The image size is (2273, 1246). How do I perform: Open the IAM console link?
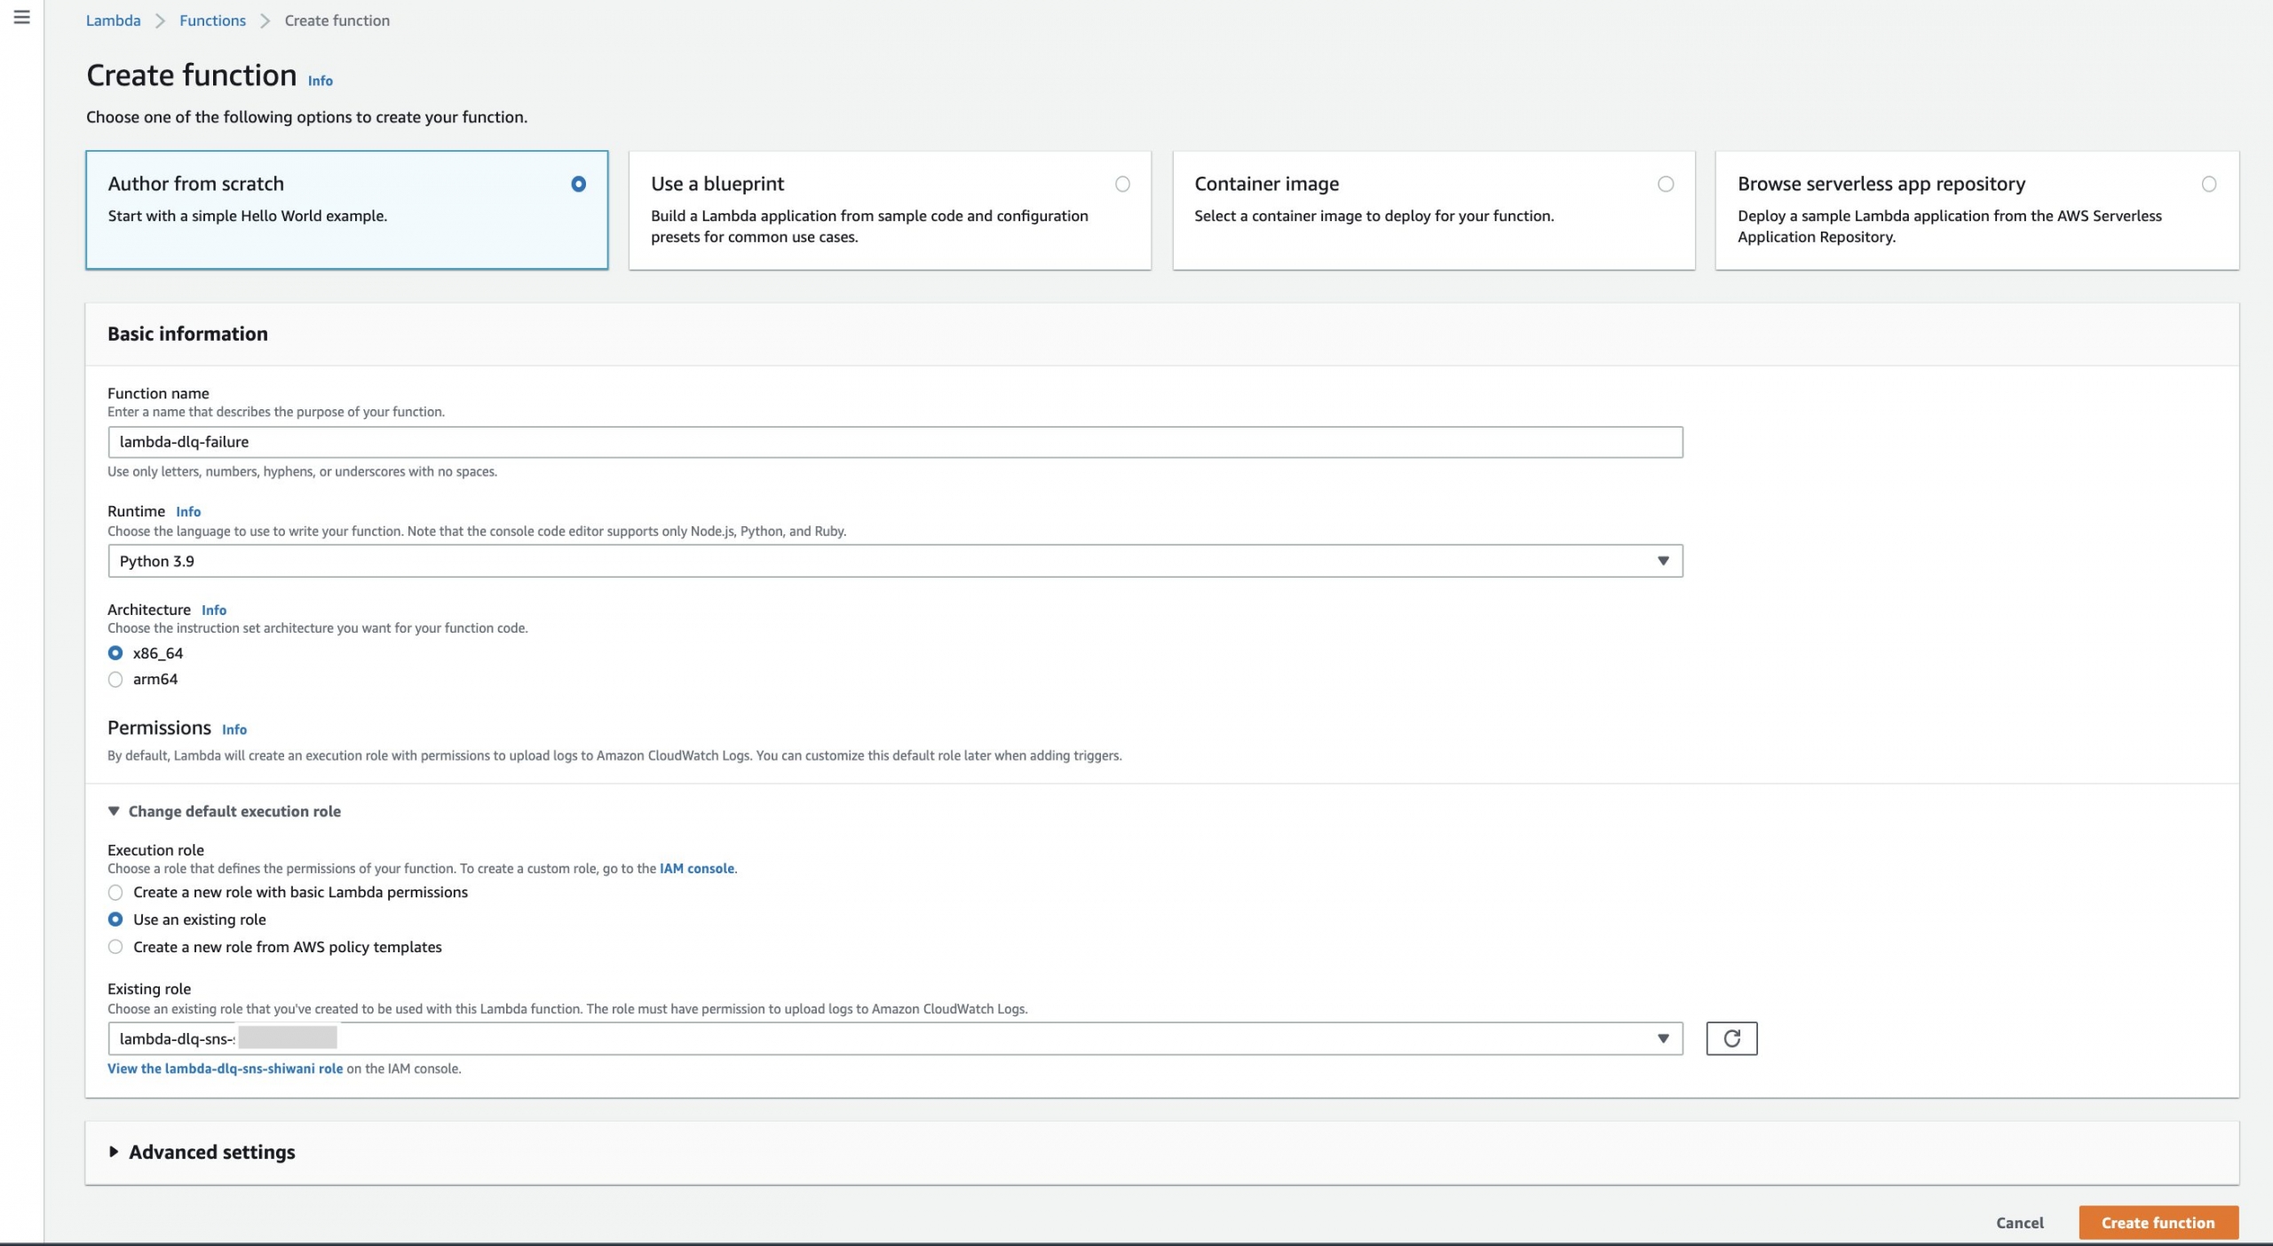coord(696,869)
